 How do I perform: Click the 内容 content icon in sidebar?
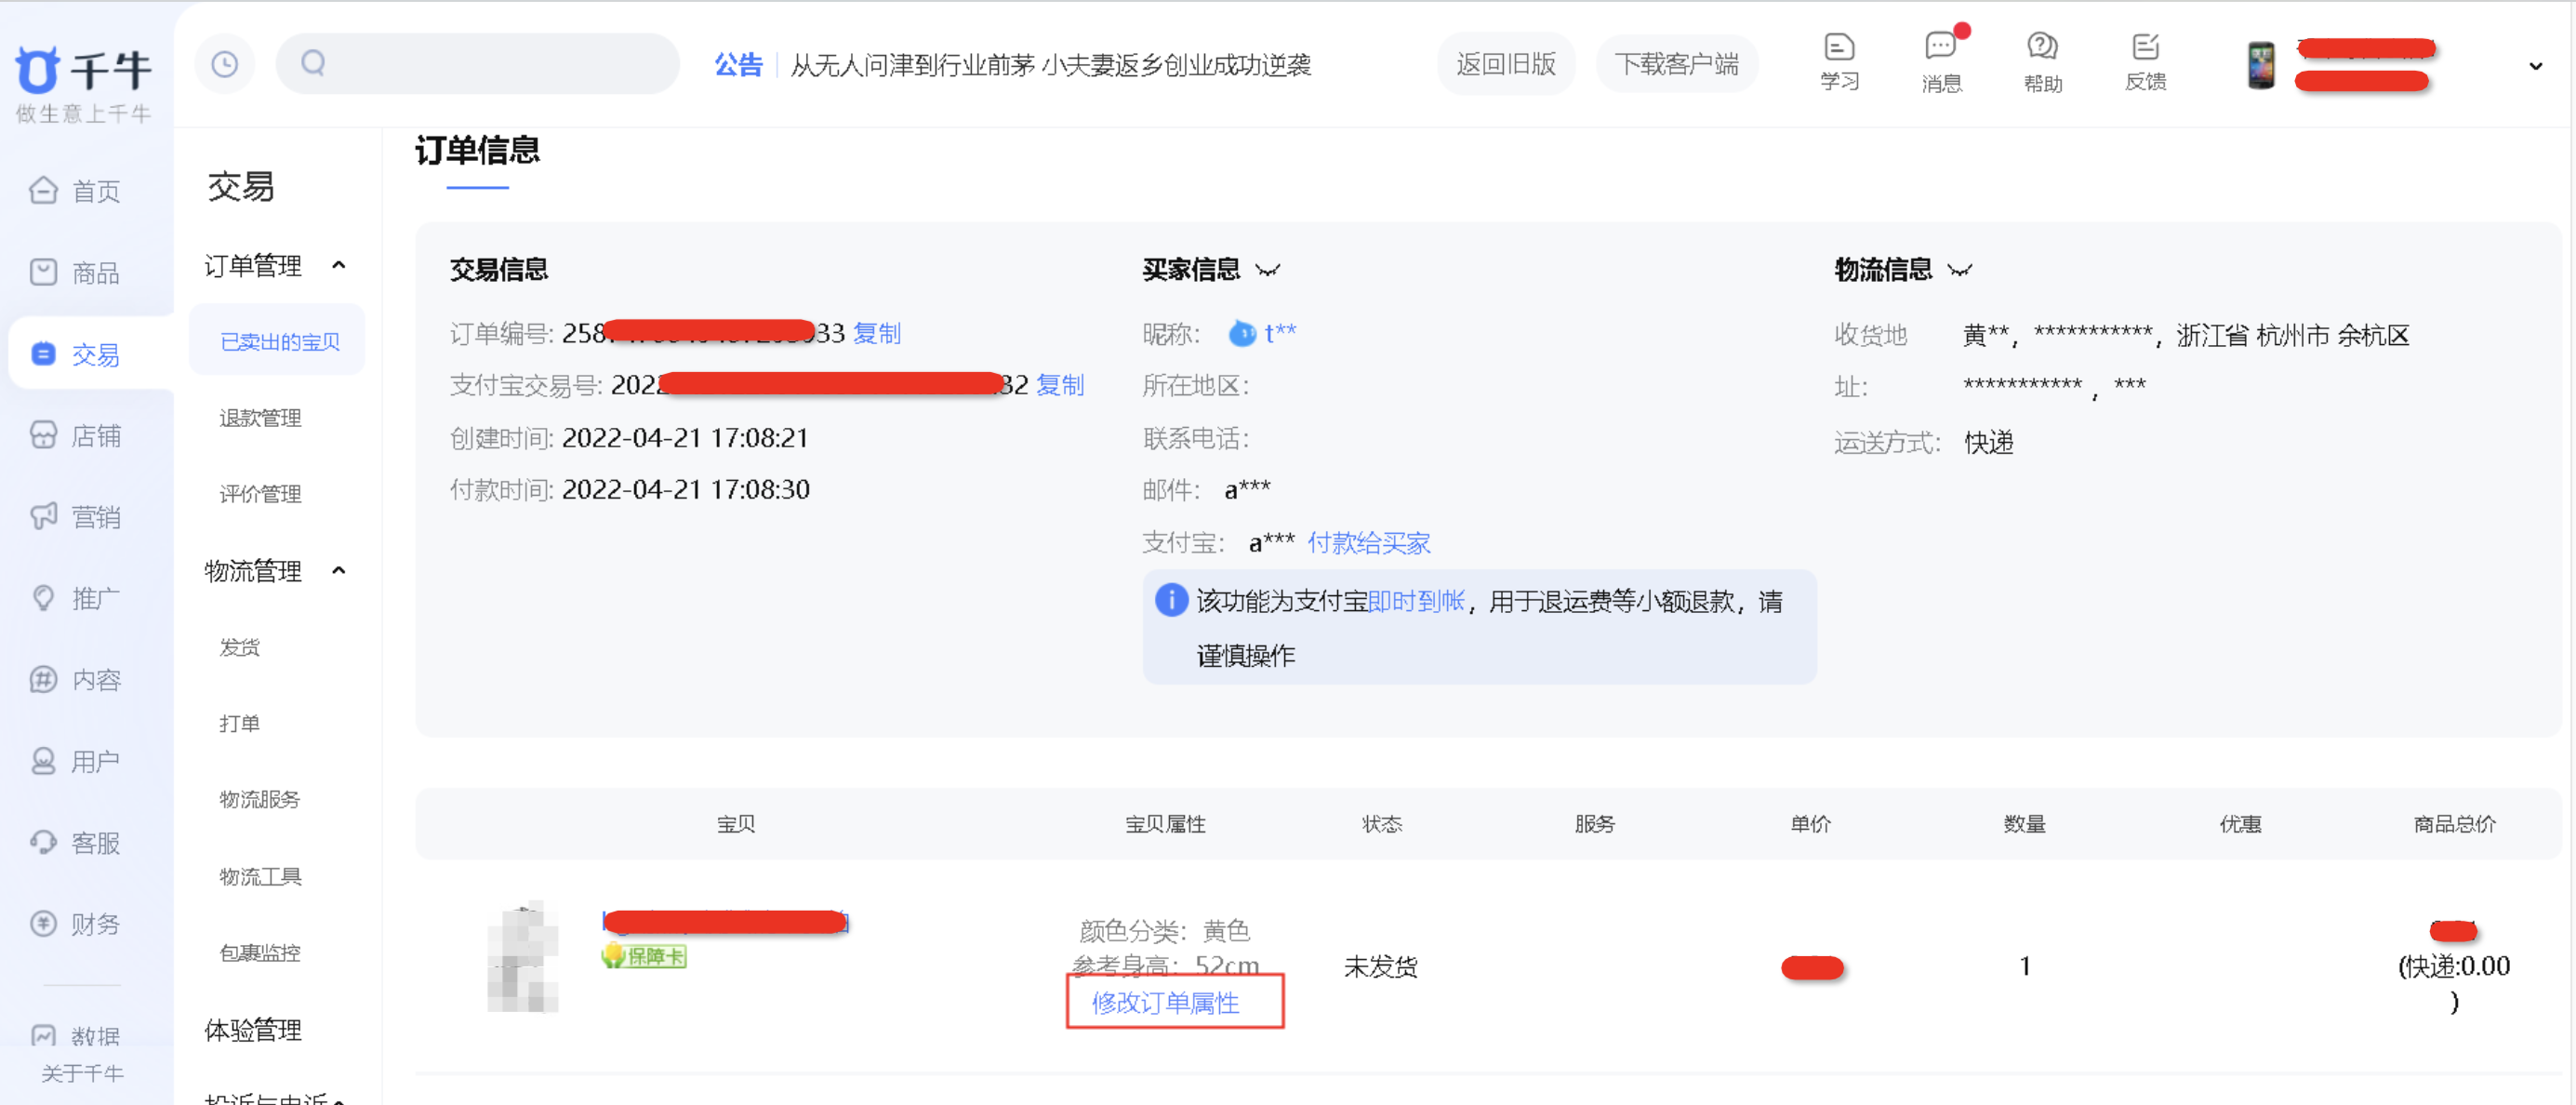[x=43, y=680]
